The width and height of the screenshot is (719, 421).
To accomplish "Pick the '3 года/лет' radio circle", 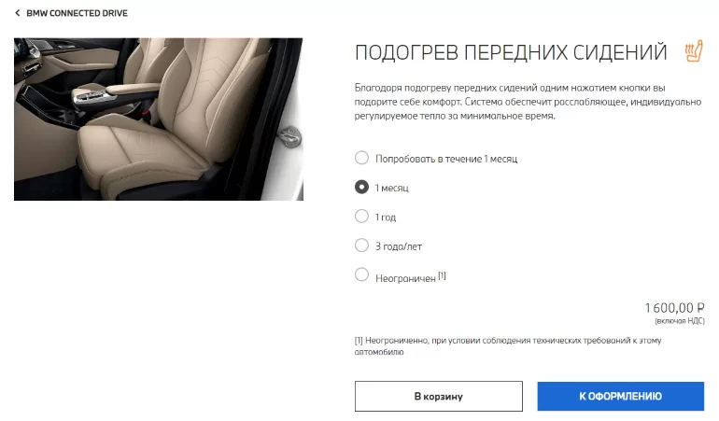I will point(361,246).
